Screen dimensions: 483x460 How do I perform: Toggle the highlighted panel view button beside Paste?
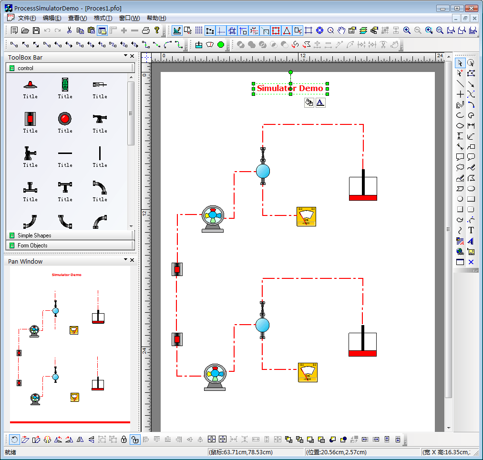(x=102, y=31)
